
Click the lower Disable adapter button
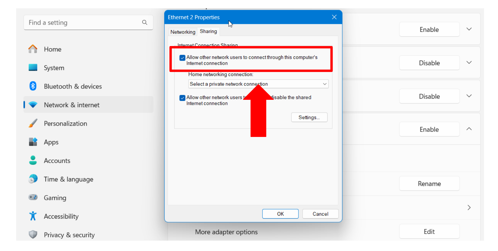click(x=429, y=96)
